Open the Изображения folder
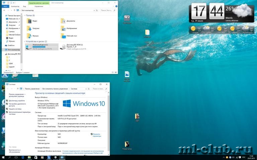 pos(63,28)
